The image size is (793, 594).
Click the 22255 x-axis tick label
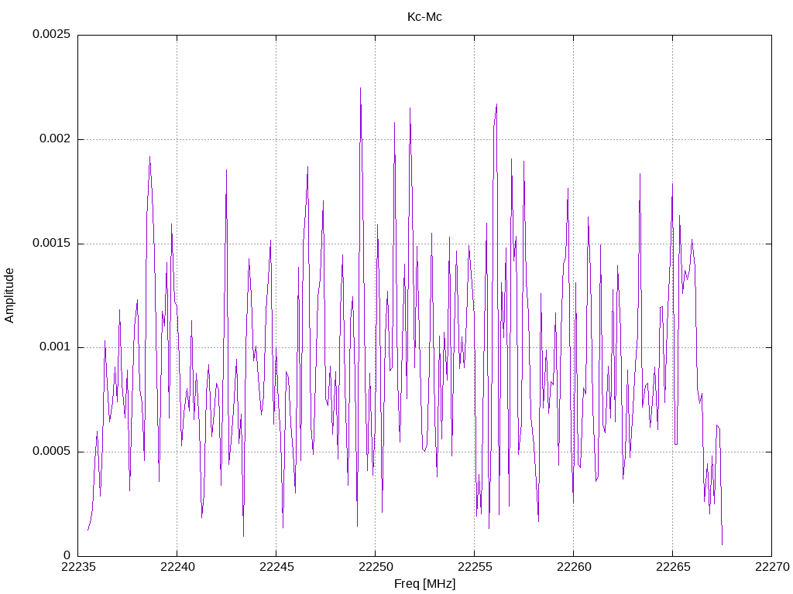pos(475,567)
